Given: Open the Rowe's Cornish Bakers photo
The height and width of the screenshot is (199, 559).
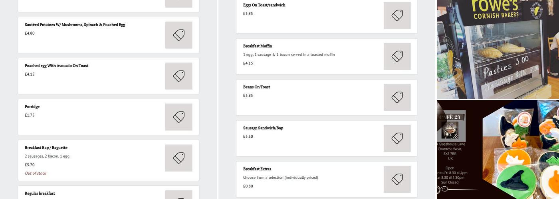Looking at the screenshot, I should point(498,49).
